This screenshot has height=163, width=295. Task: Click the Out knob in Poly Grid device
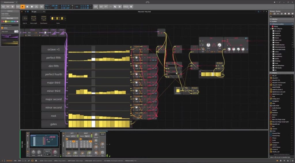[55, 152]
